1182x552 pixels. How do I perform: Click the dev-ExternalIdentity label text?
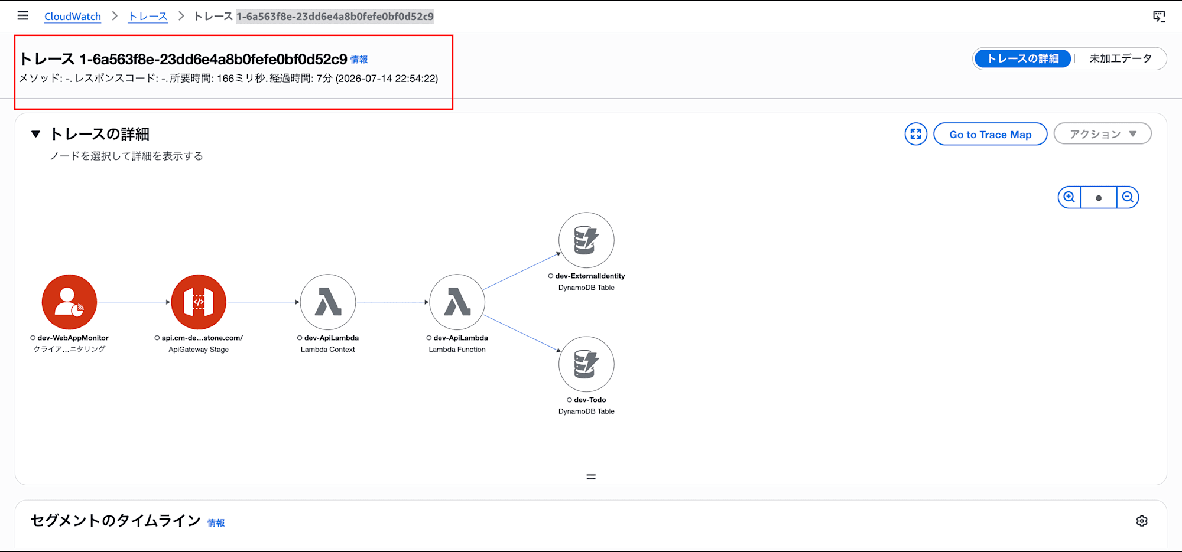click(590, 276)
